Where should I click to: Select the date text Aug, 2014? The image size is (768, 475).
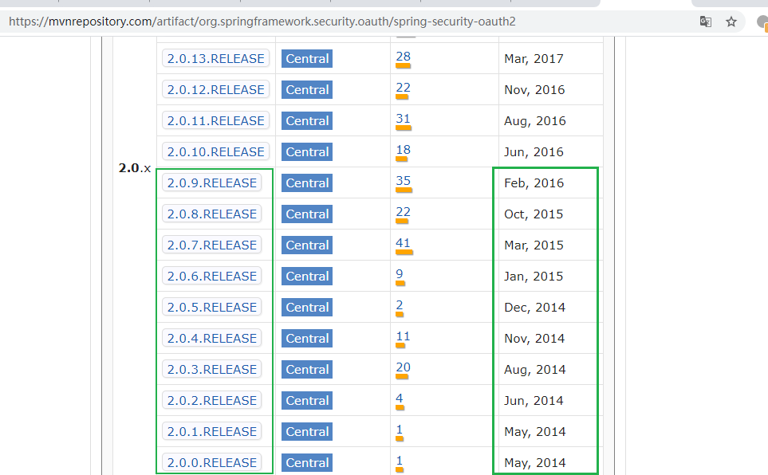point(535,370)
